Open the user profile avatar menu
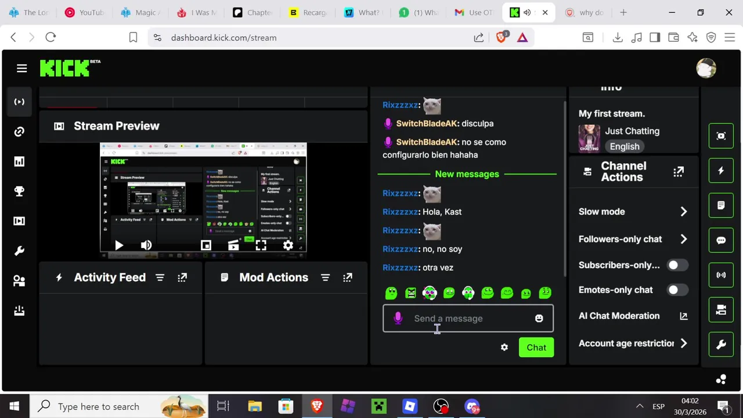This screenshot has width=743, height=418. (x=706, y=68)
